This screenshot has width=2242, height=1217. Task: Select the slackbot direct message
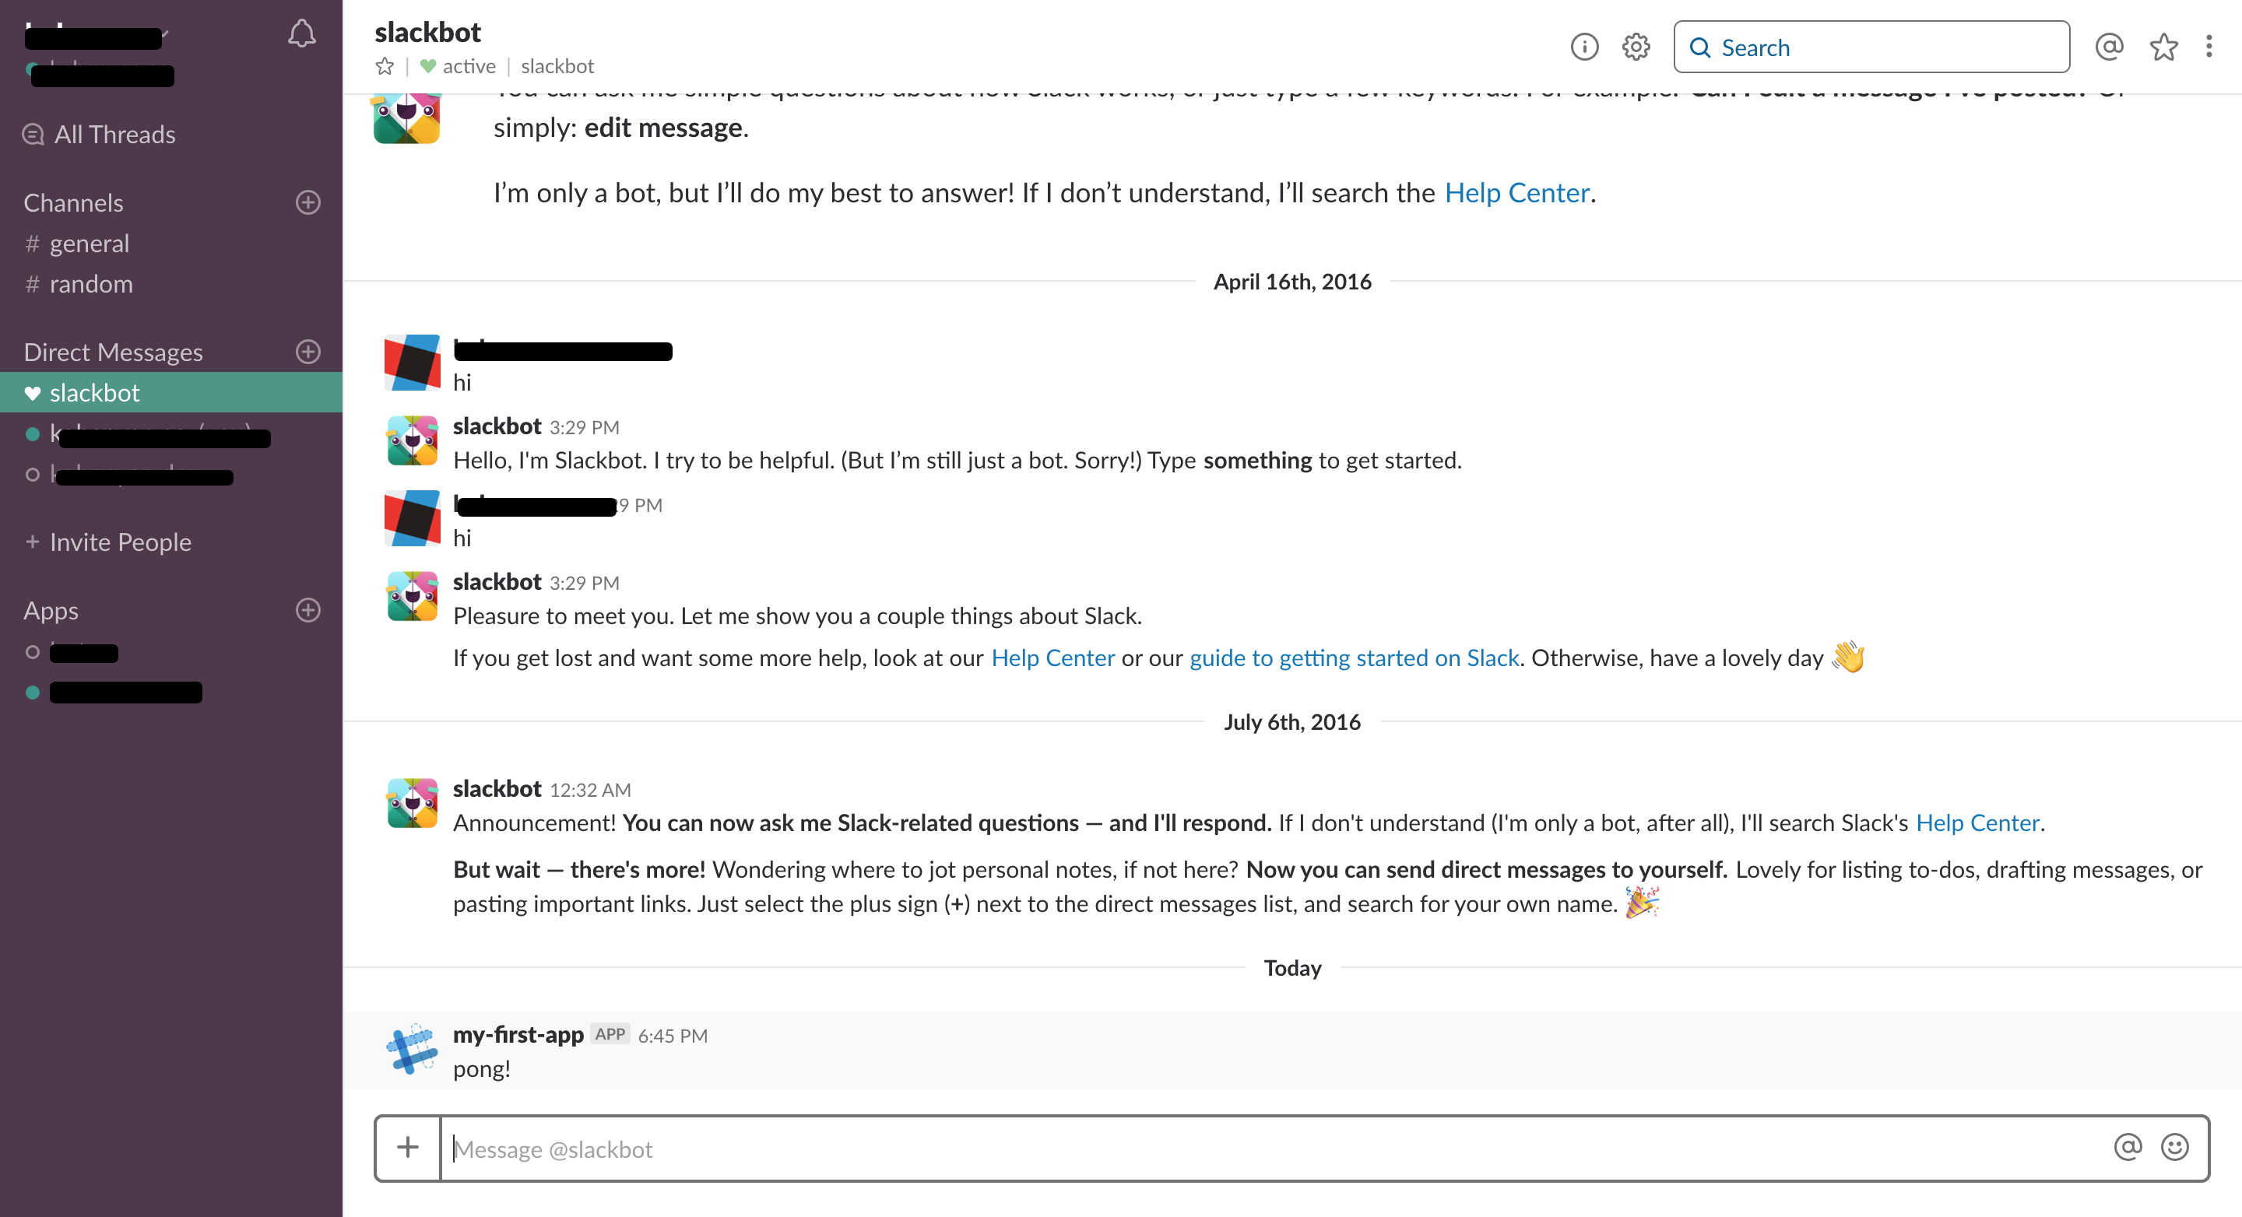click(x=96, y=392)
